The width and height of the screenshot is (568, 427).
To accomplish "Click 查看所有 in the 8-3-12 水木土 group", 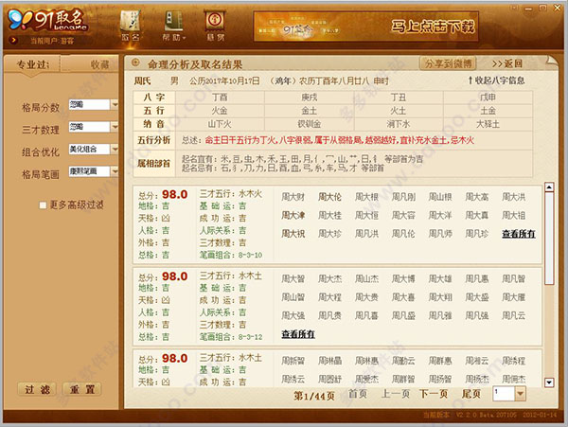I will 298,334.
